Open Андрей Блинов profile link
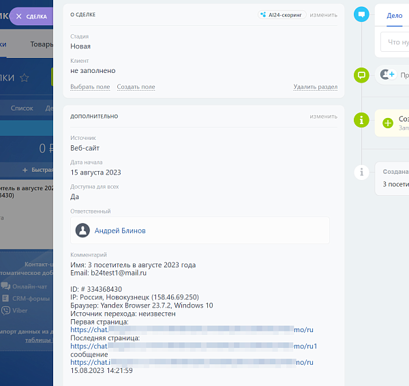 coord(120,231)
